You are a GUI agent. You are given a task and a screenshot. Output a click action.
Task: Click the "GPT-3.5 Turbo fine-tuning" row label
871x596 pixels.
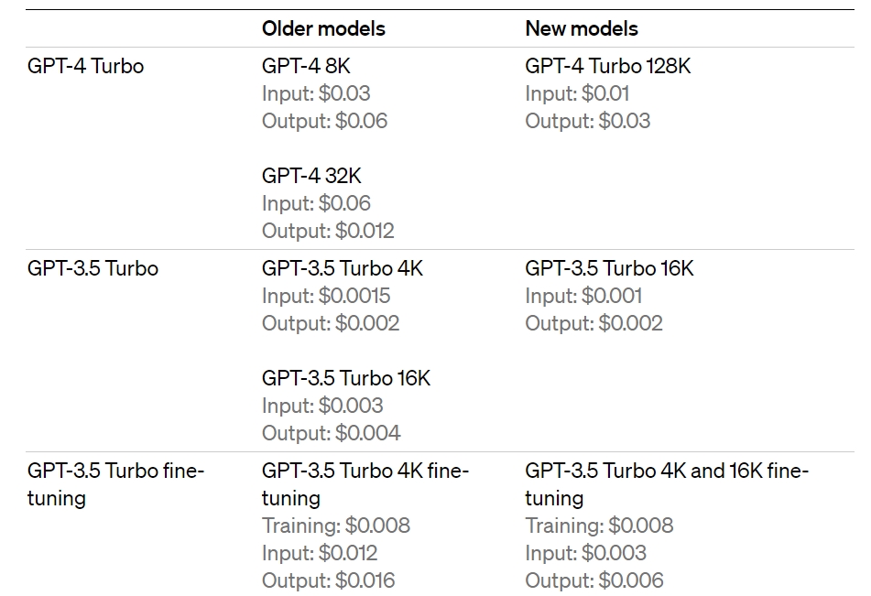coord(115,484)
